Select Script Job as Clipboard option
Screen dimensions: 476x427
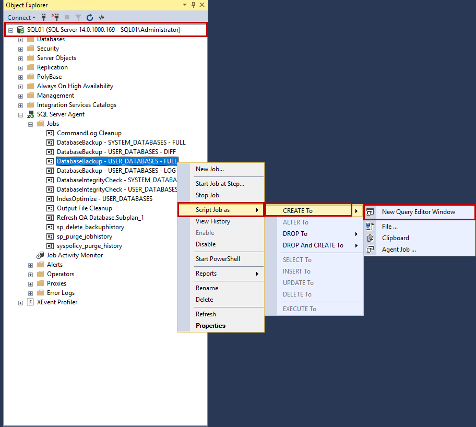(x=395, y=238)
